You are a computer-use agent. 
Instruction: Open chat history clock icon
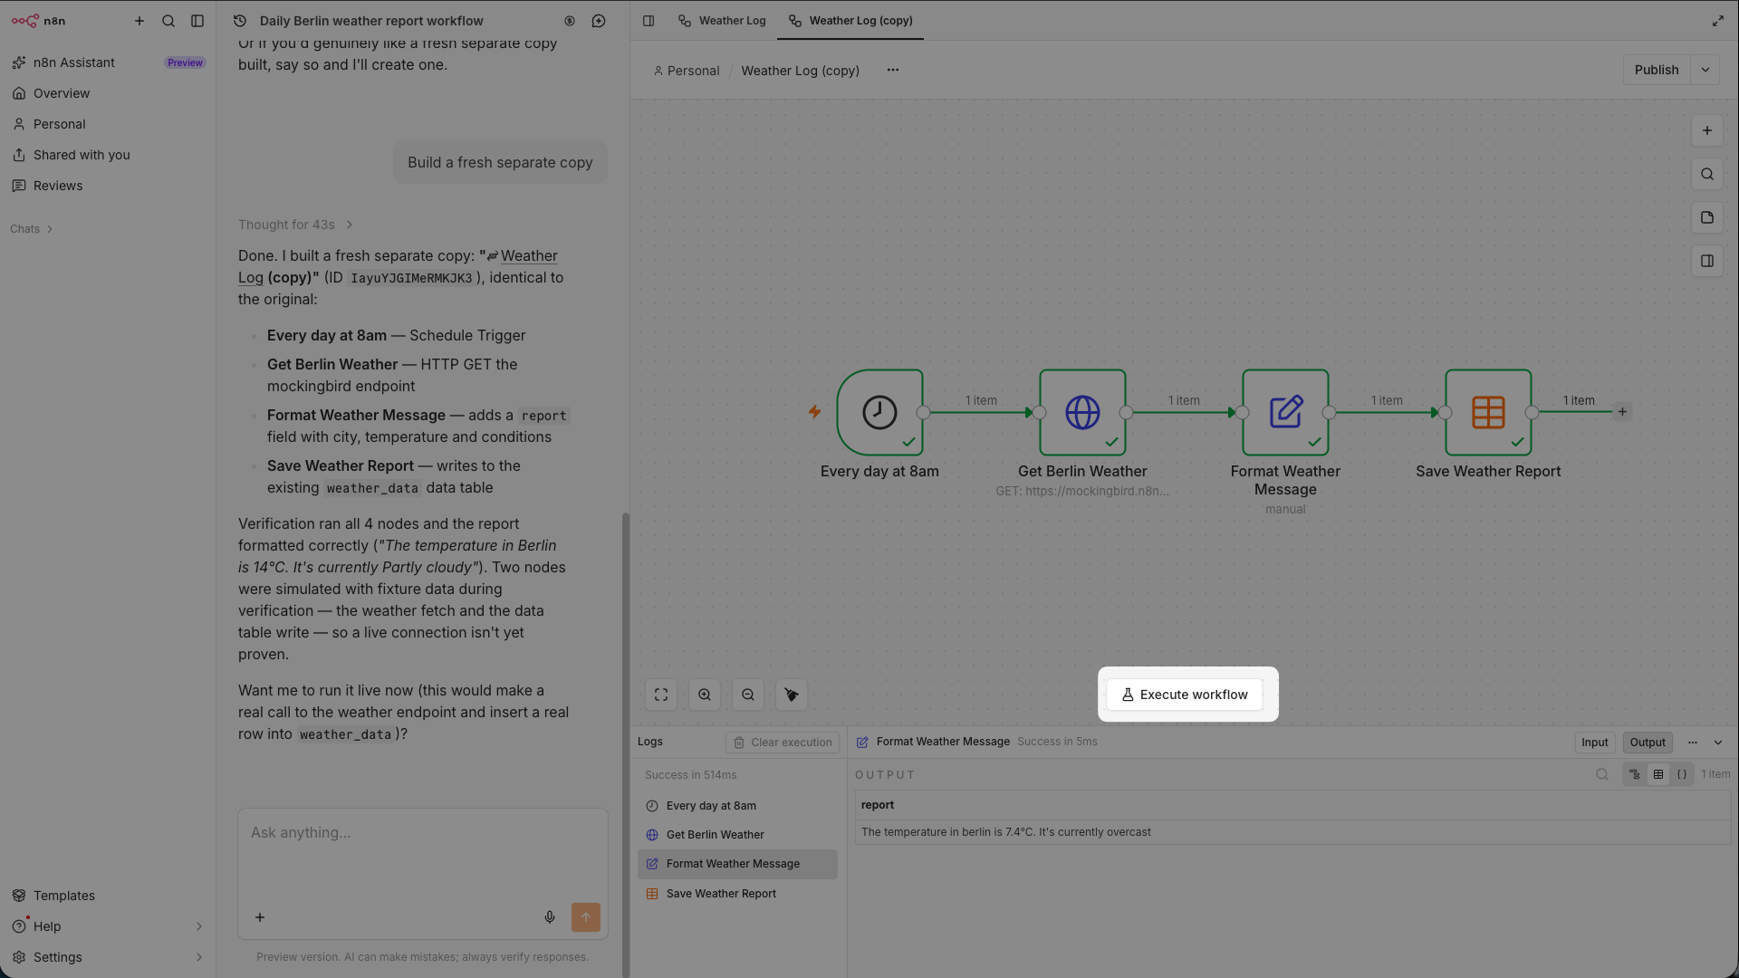point(240,21)
